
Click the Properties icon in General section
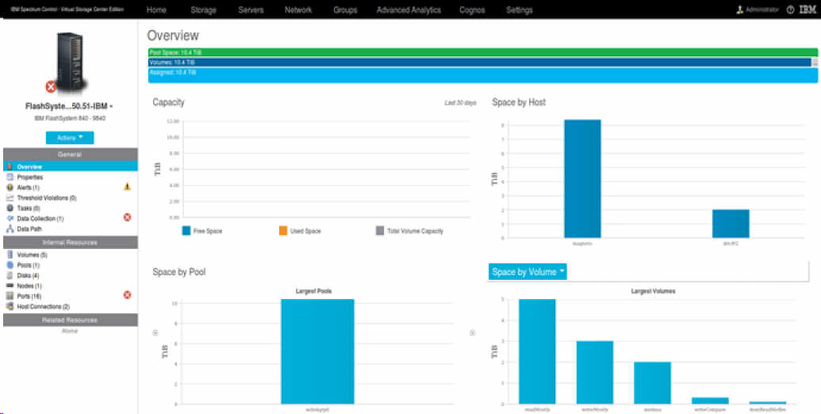(10, 177)
